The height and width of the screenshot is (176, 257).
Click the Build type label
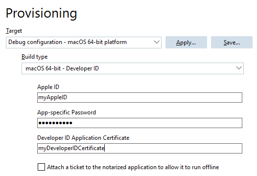point(35,57)
